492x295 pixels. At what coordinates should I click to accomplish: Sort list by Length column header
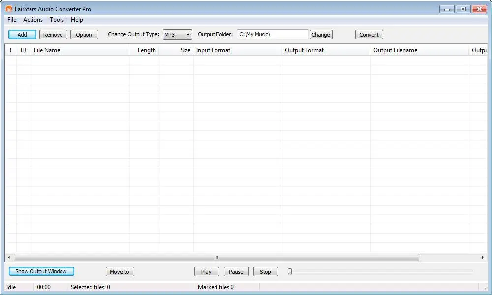[144, 50]
